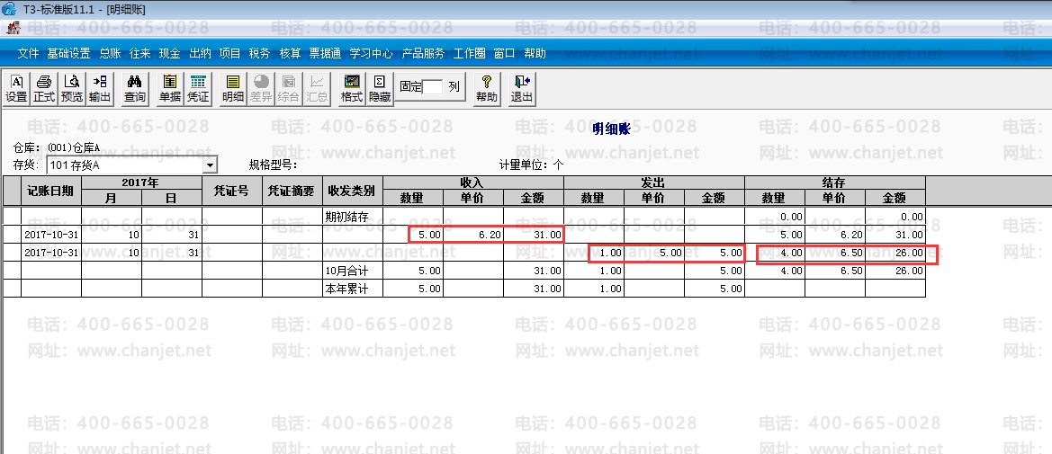Open the 往来 menu
This screenshot has height=454, width=1052.
point(139,54)
